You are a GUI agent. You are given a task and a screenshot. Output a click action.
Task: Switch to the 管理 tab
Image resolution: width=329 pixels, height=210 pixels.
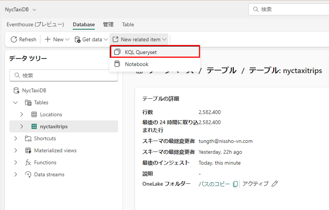pyautogui.click(x=108, y=24)
